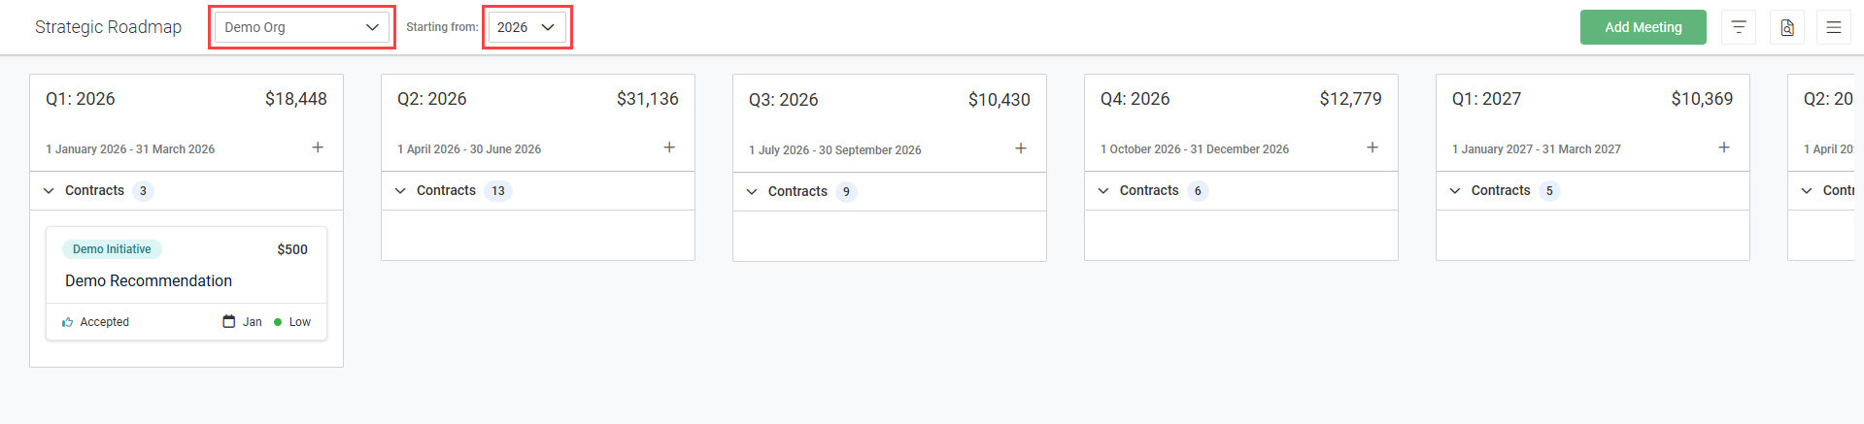Click the plus icon in Q3: 2026
1864x424 pixels.
coord(1021,148)
